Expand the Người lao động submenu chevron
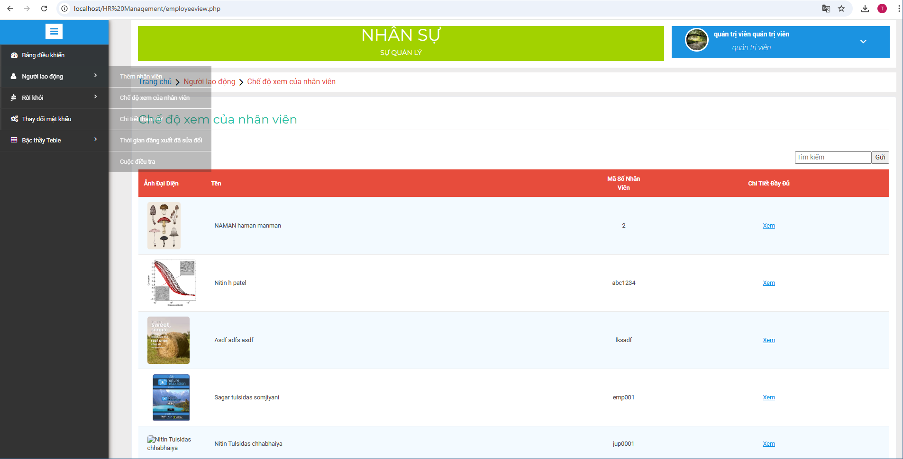The image size is (903, 459). (96, 75)
